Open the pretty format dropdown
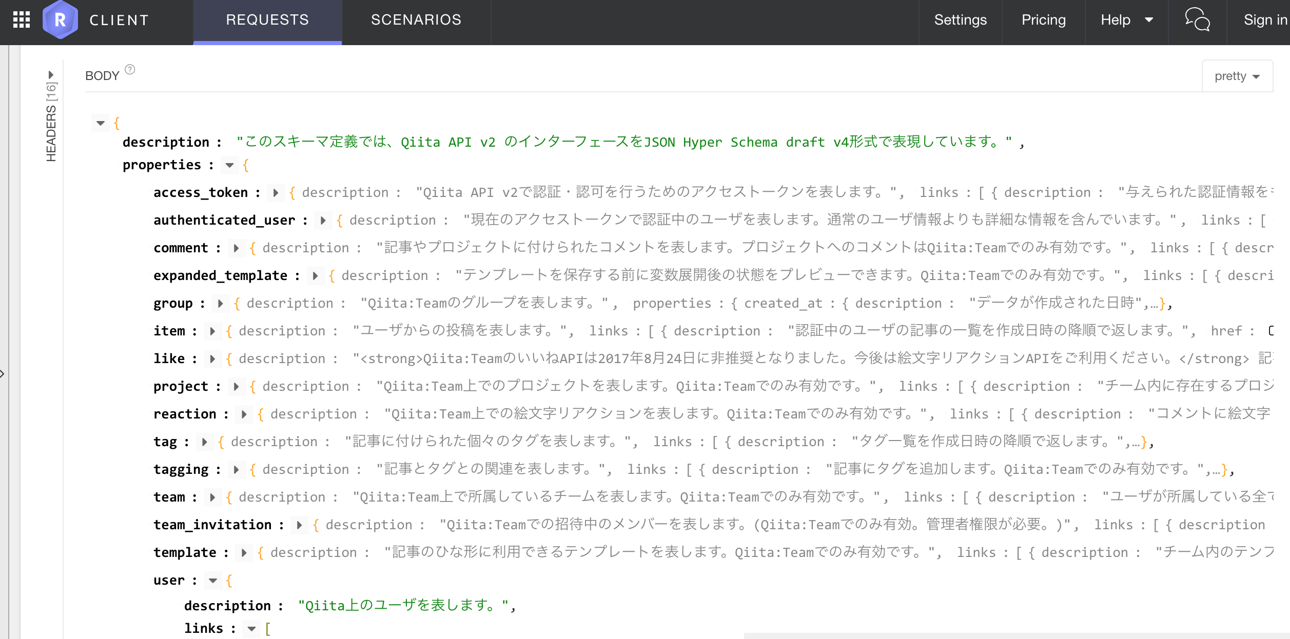The image size is (1290, 639). [x=1237, y=76]
